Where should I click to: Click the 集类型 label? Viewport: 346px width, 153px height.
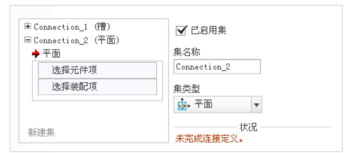click(187, 89)
